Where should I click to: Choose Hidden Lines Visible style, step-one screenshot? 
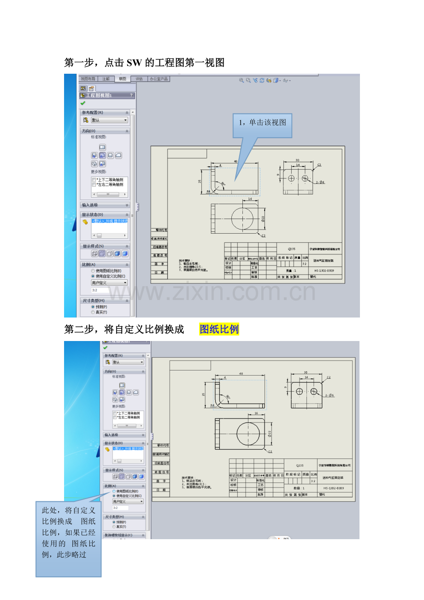click(x=102, y=253)
